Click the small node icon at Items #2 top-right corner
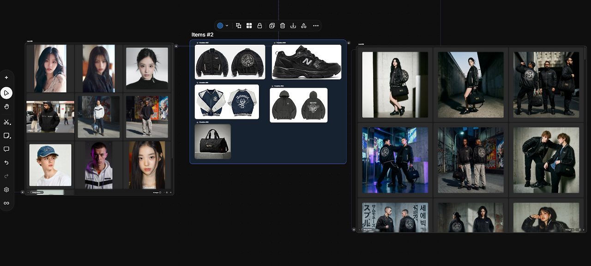The width and height of the screenshot is (591, 266). point(349,42)
